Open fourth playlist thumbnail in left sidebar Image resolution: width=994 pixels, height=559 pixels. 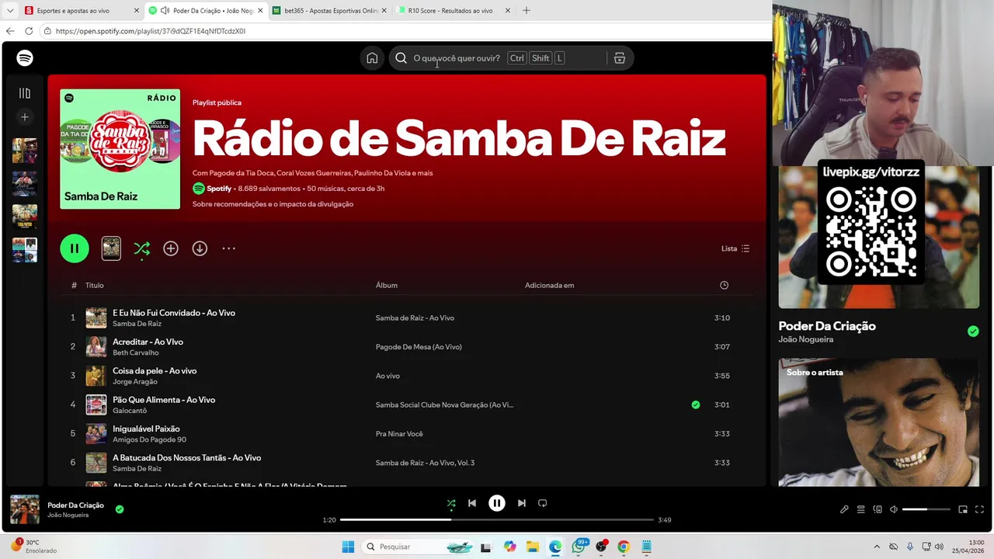[x=25, y=250]
